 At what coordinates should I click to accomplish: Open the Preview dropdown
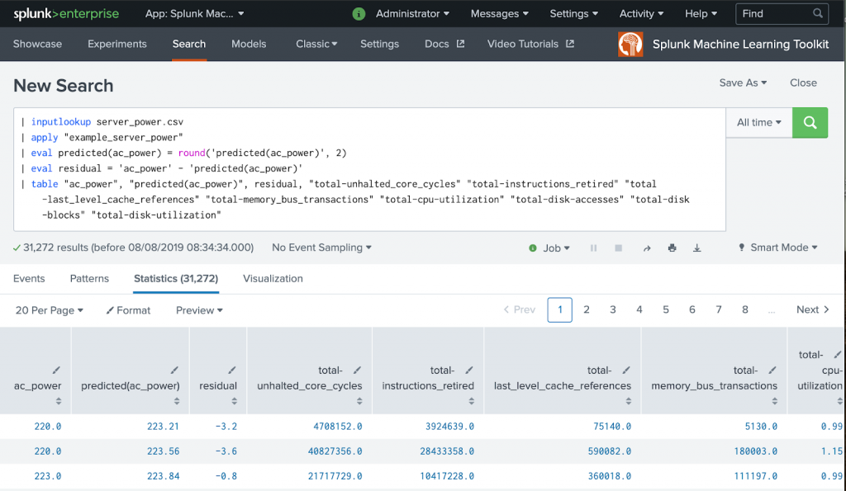tap(199, 310)
